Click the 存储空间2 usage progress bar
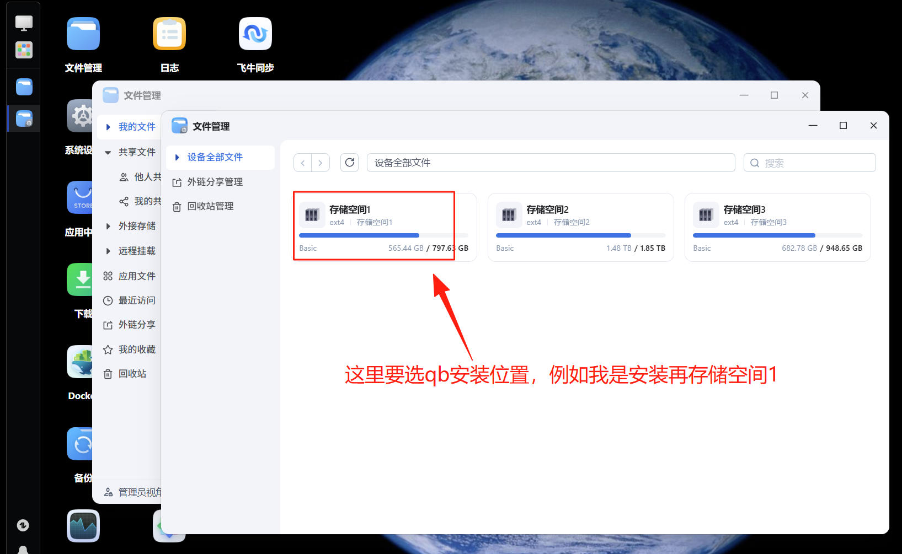 click(x=580, y=235)
